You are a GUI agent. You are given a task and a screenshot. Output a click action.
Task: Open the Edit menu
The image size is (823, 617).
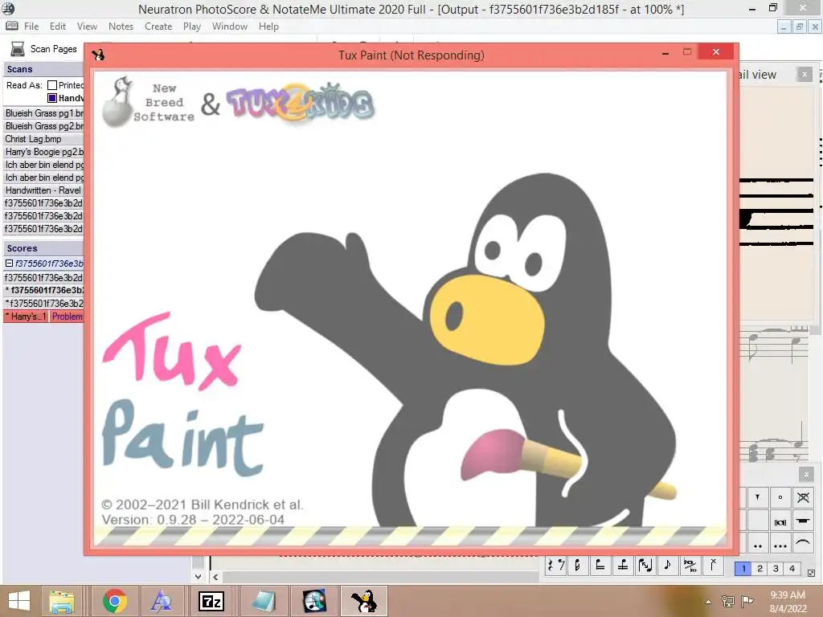click(x=58, y=27)
